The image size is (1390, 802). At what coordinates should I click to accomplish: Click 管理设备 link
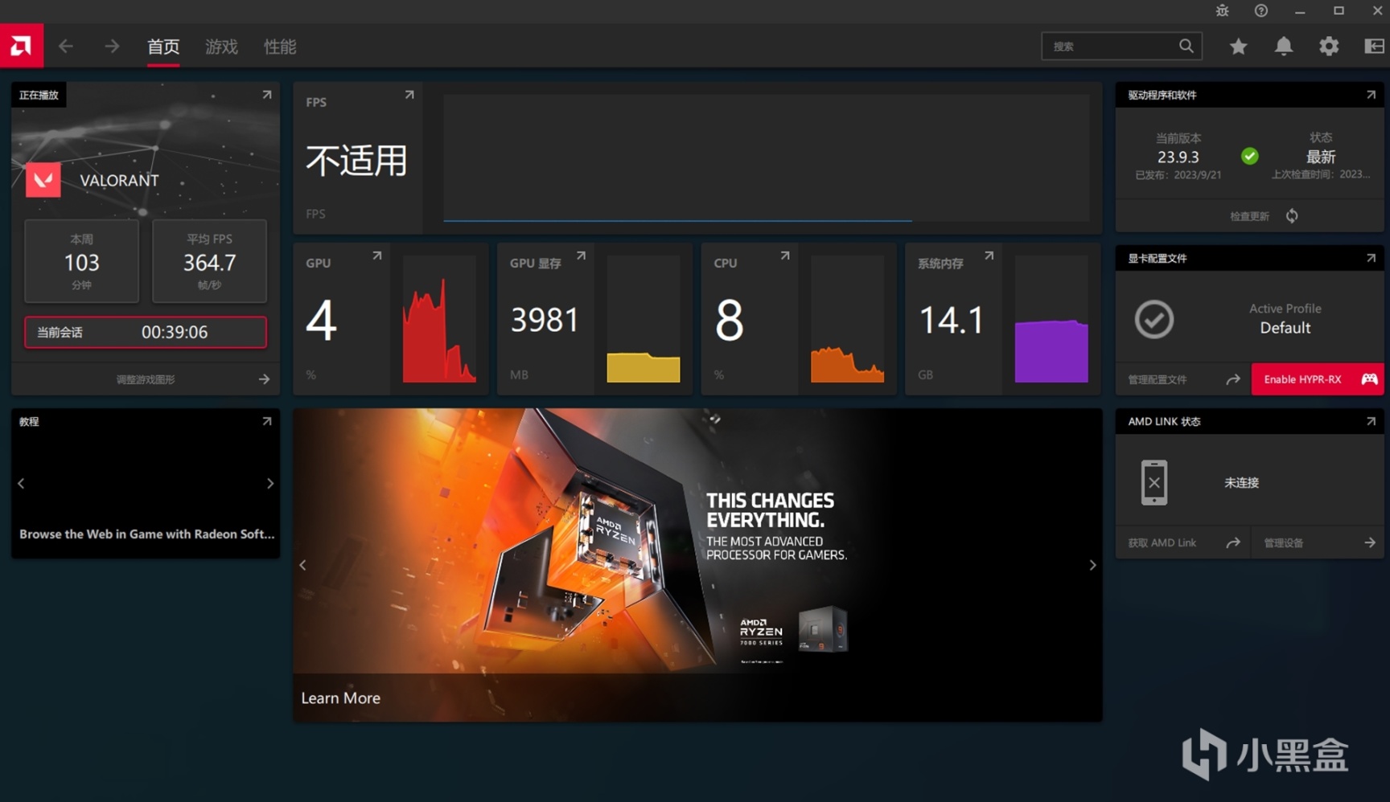1284,543
